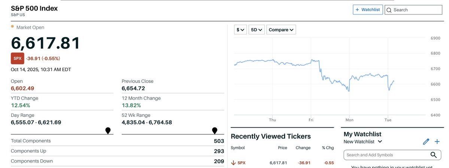Click the timestamp Oct 14, 2025, 10:31 AM EDT
Image resolution: width=449 pixels, height=168 pixels.
click(x=41, y=70)
